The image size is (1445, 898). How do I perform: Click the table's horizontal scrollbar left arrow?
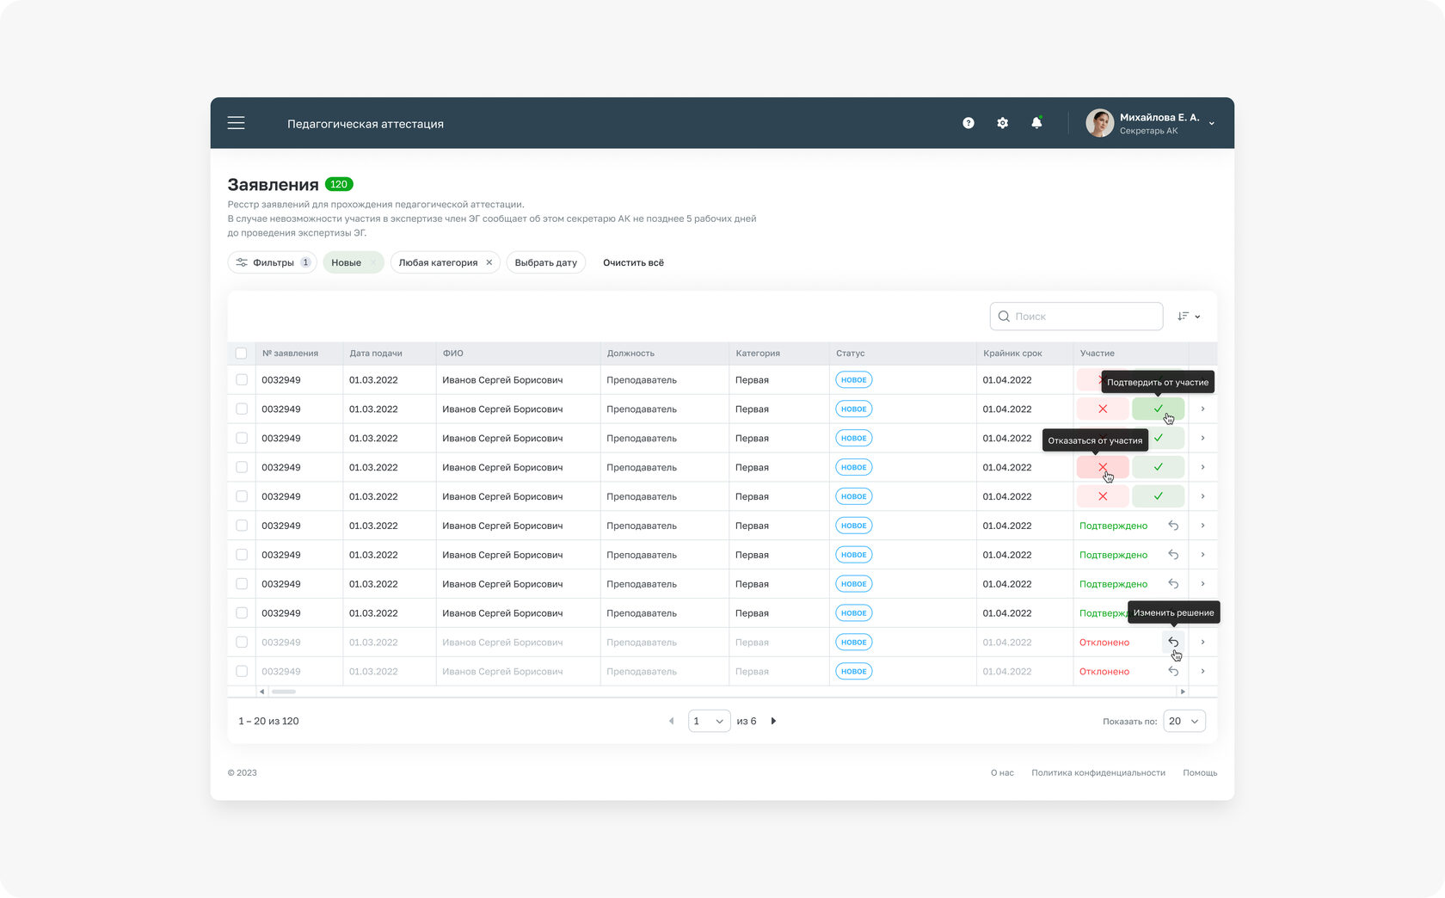tap(262, 692)
